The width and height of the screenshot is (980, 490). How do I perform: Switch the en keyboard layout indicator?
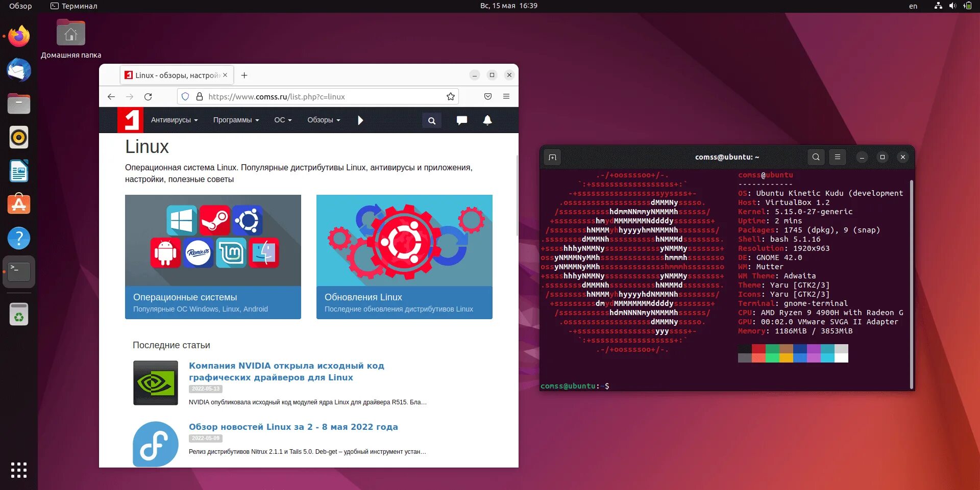coord(913,6)
